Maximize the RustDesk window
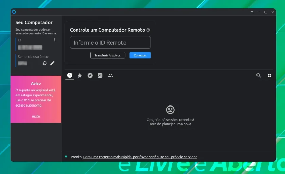 point(266,12)
